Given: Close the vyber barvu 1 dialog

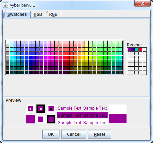Looking at the screenshot, I should coord(142,3).
